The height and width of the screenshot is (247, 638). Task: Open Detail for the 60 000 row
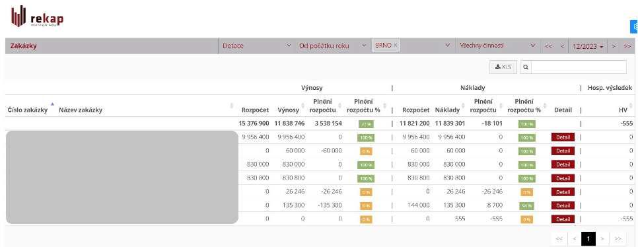tap(563, 151)
